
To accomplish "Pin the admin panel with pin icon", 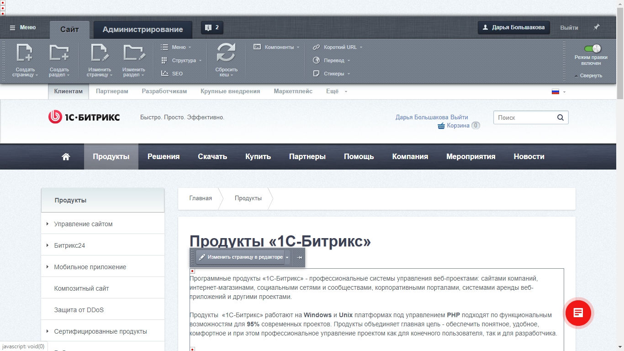I will tap(596, 27).
